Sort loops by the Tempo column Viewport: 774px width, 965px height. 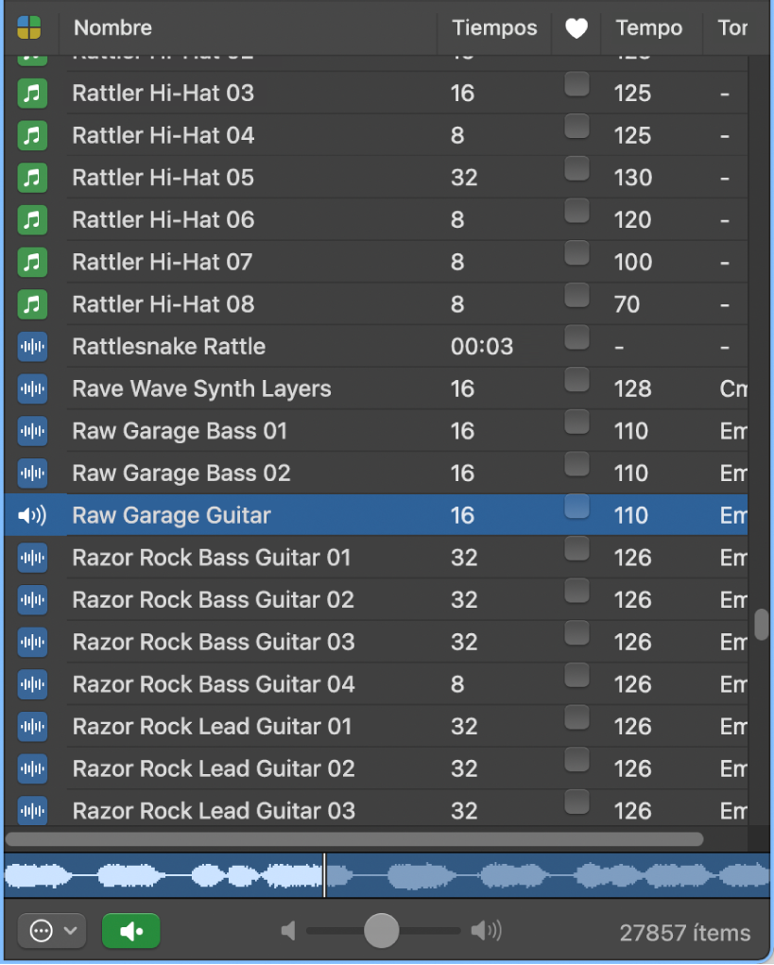click(x=650, y=27)
